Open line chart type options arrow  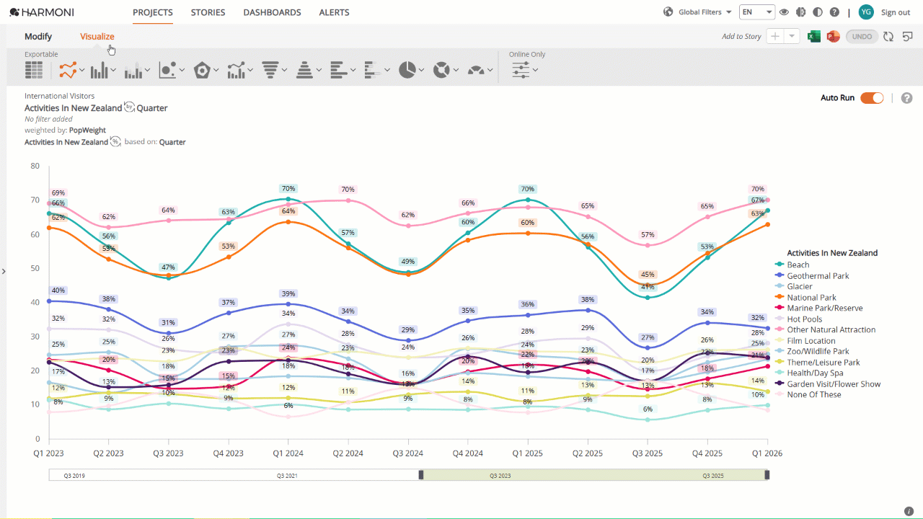pyautogui.click(x=82, y=70)
